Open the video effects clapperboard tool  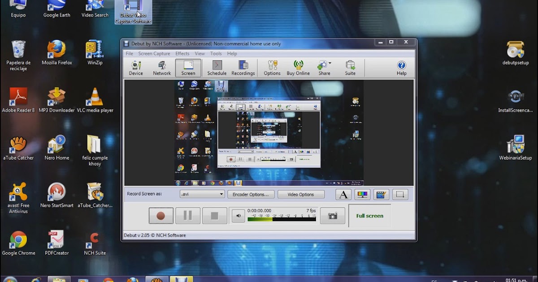click(x=381, y=194)
